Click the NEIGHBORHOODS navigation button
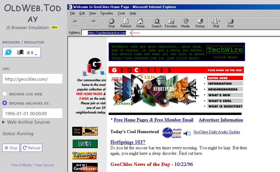 [x=225, y=89]
